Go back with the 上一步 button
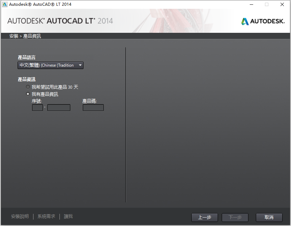 pyautogui.click(x=204, y=217)
